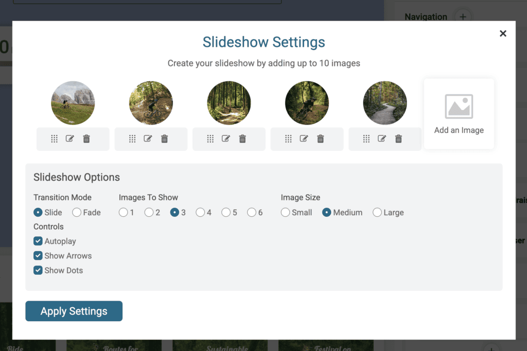527x351 pixels.
Task: Click drag handle under third image
Action: tap(210, 138)
